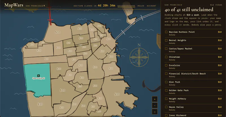Check the Castro/Upper Market checkbox
The width and height of the screenshot is (226, 117).
[x=166, y=49]
